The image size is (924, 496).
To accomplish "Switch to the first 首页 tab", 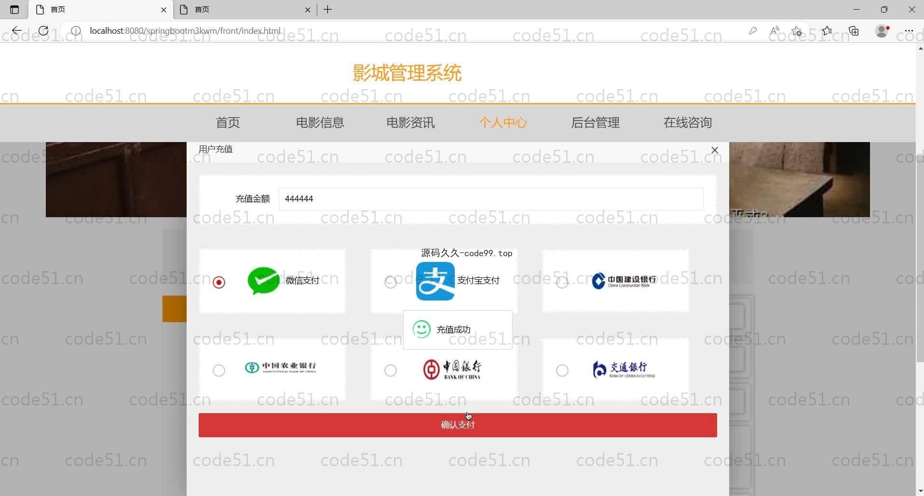I will (x=101, y=10).
